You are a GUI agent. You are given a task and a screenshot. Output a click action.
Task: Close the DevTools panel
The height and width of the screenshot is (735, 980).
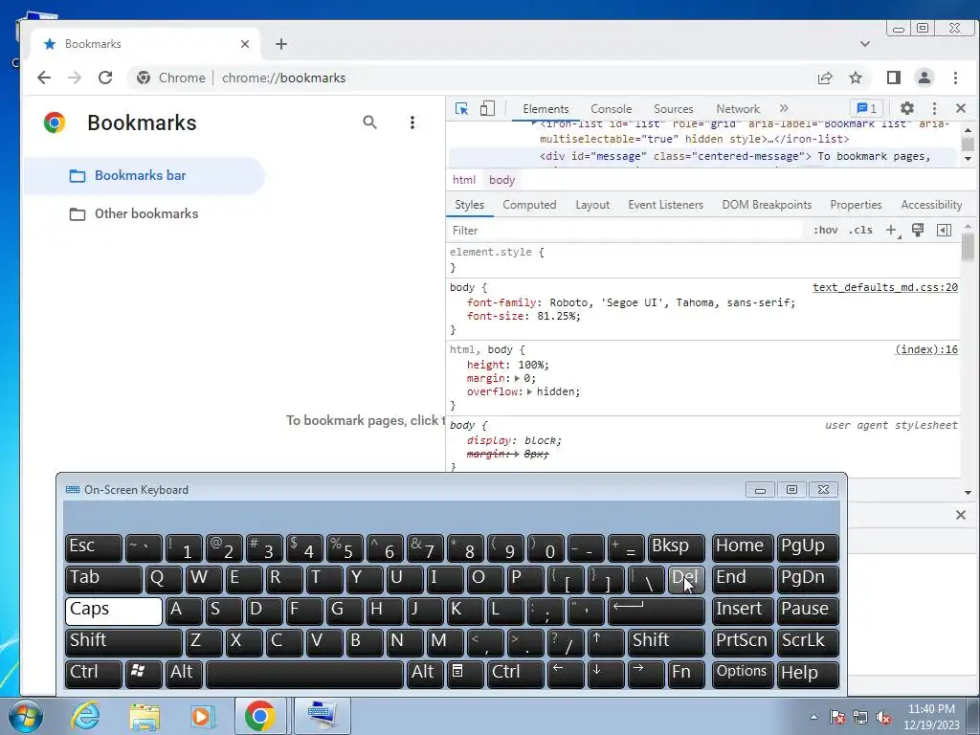[x=961, y=108]
